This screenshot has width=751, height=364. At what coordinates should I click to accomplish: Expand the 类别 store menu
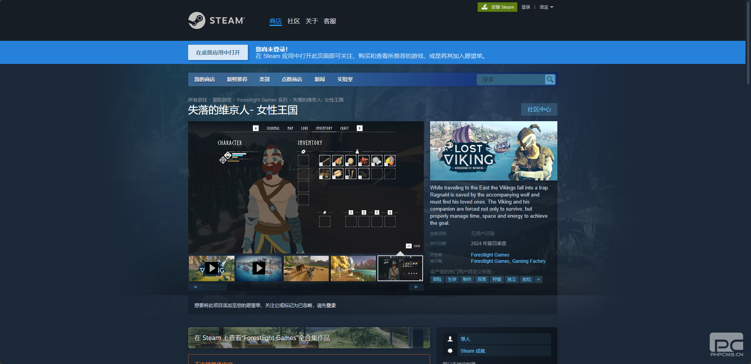click(x=264, y=79)
